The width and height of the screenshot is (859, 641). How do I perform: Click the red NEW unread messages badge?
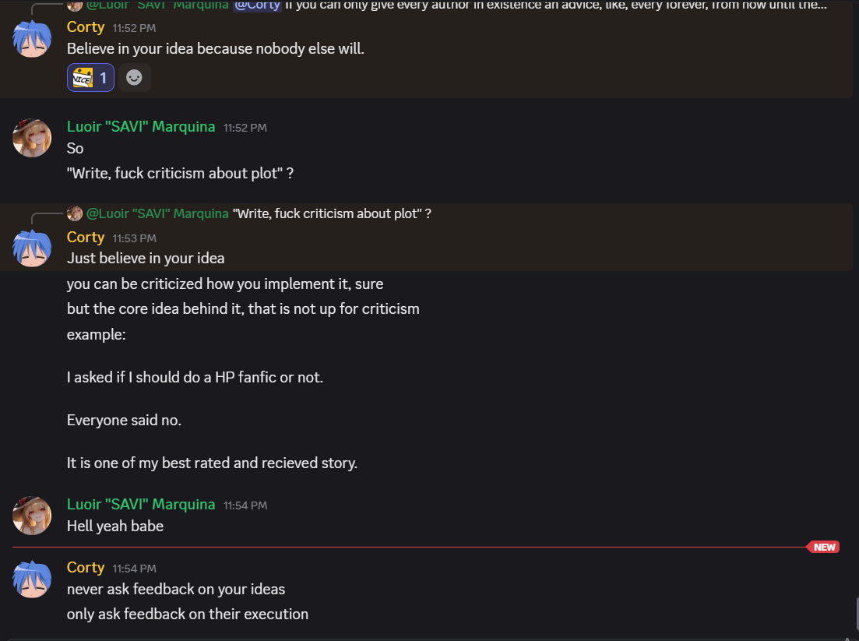tap(824, 547)
